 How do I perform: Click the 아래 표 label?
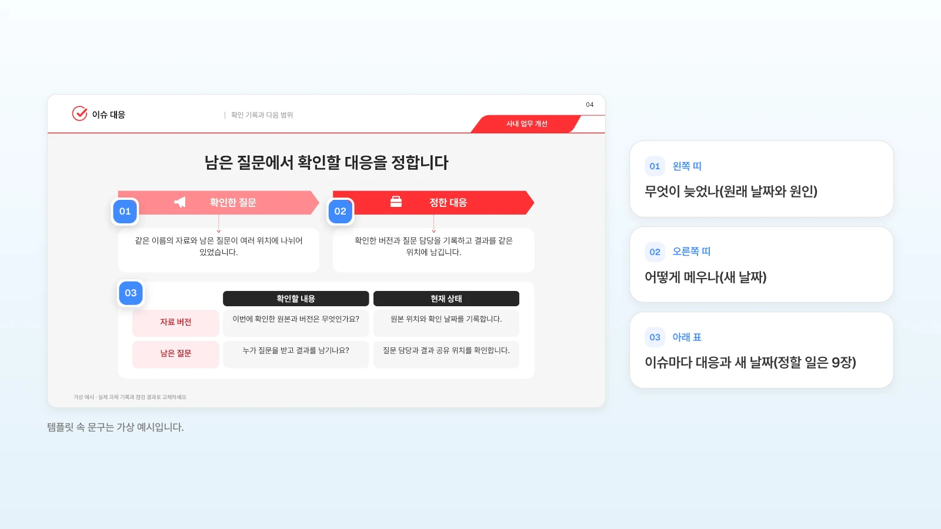point(687,337)
